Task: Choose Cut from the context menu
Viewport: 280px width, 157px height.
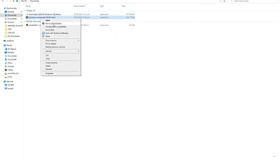Action: point(47,55)
